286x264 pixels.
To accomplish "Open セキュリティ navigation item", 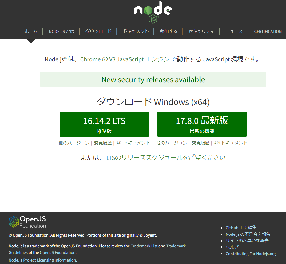I will coord(201,31).
